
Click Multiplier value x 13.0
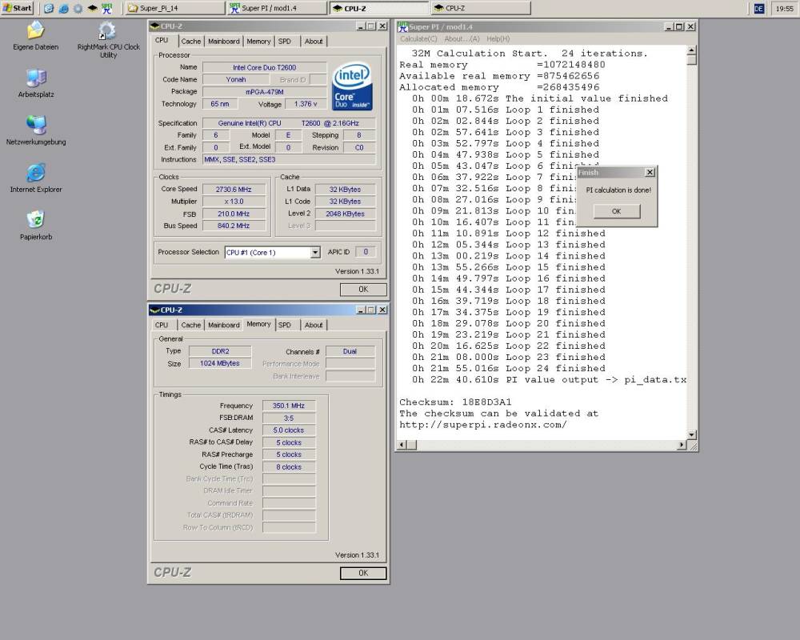[234, 202]
